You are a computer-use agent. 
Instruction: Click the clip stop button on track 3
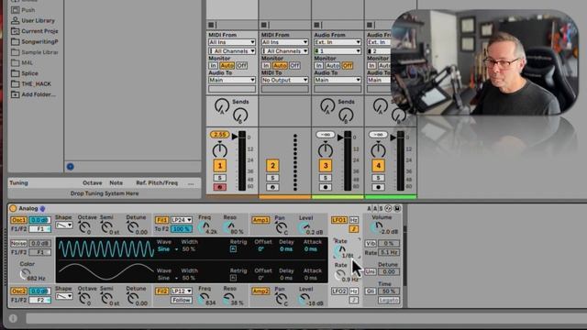(316, 25)
